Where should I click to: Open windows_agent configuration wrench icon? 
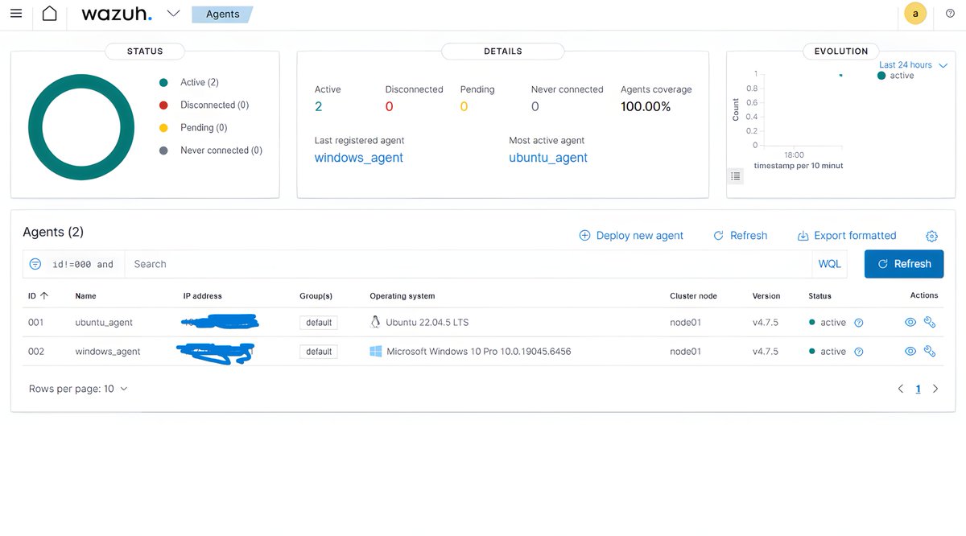coord(930,351)
